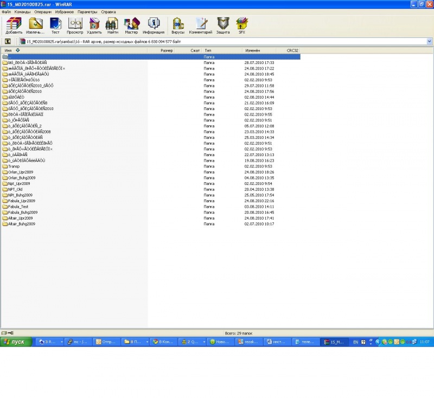This screenshot has height=398, width=434.
Task: Create a self-extractor with the SFX icon
Action: [x=242, y=25]
